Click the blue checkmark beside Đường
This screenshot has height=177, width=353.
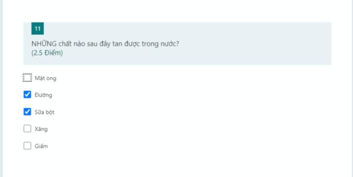(x=27, y=95)
